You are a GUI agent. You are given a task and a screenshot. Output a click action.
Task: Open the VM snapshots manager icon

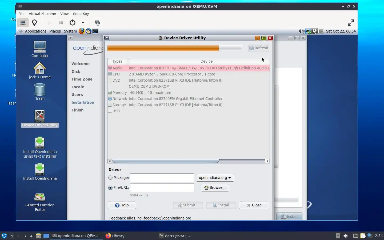click(97, 23)
